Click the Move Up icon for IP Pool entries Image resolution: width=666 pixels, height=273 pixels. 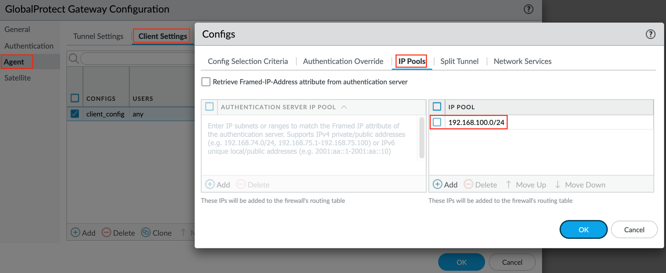tap(509, 184)
